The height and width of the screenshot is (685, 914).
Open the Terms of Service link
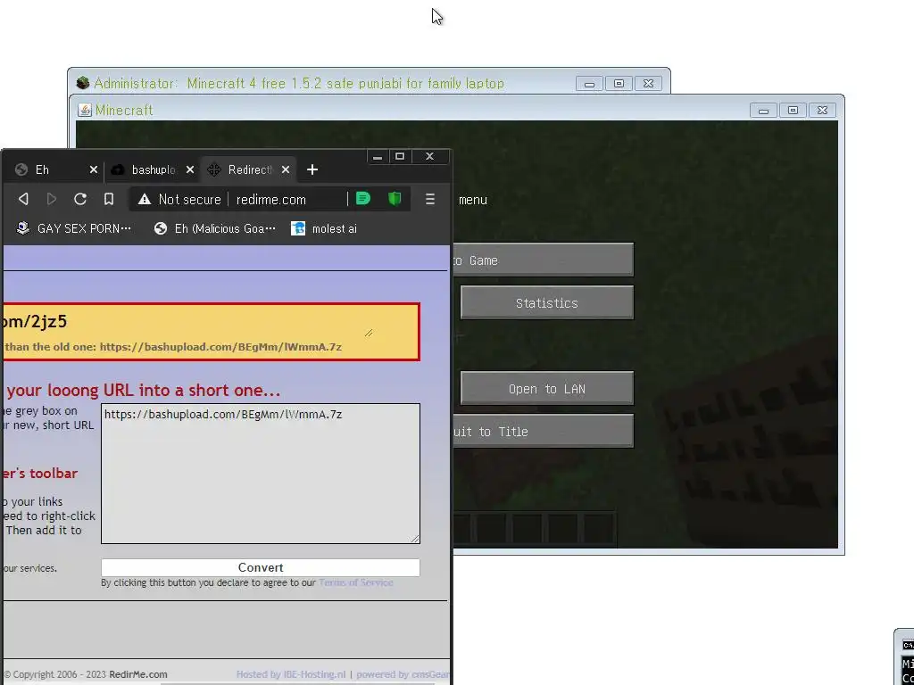(355, 582)
